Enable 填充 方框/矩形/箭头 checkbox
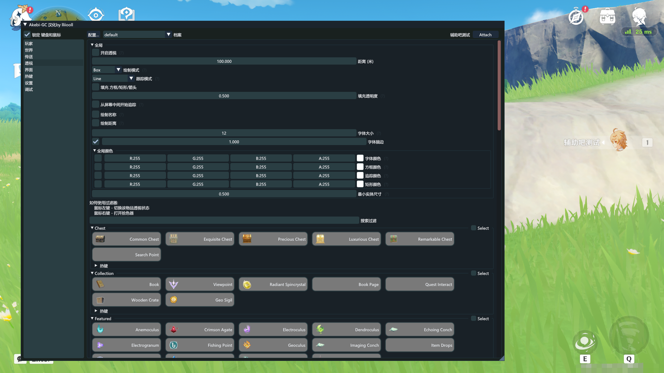Image resolution: width=664 pixels, height=373 pixels. [95, 87]
